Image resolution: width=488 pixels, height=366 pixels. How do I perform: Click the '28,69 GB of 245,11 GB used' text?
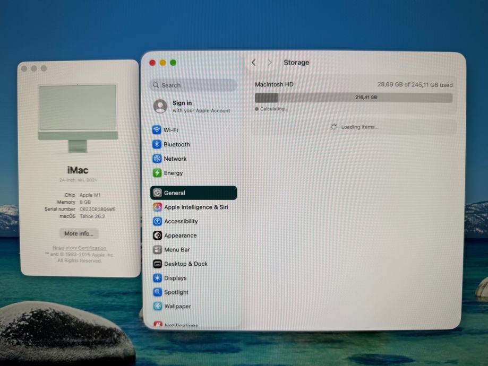point(415,84)
